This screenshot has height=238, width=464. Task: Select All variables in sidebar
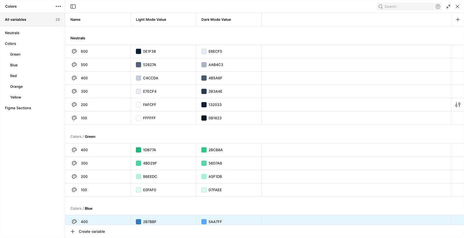point(16,20)
